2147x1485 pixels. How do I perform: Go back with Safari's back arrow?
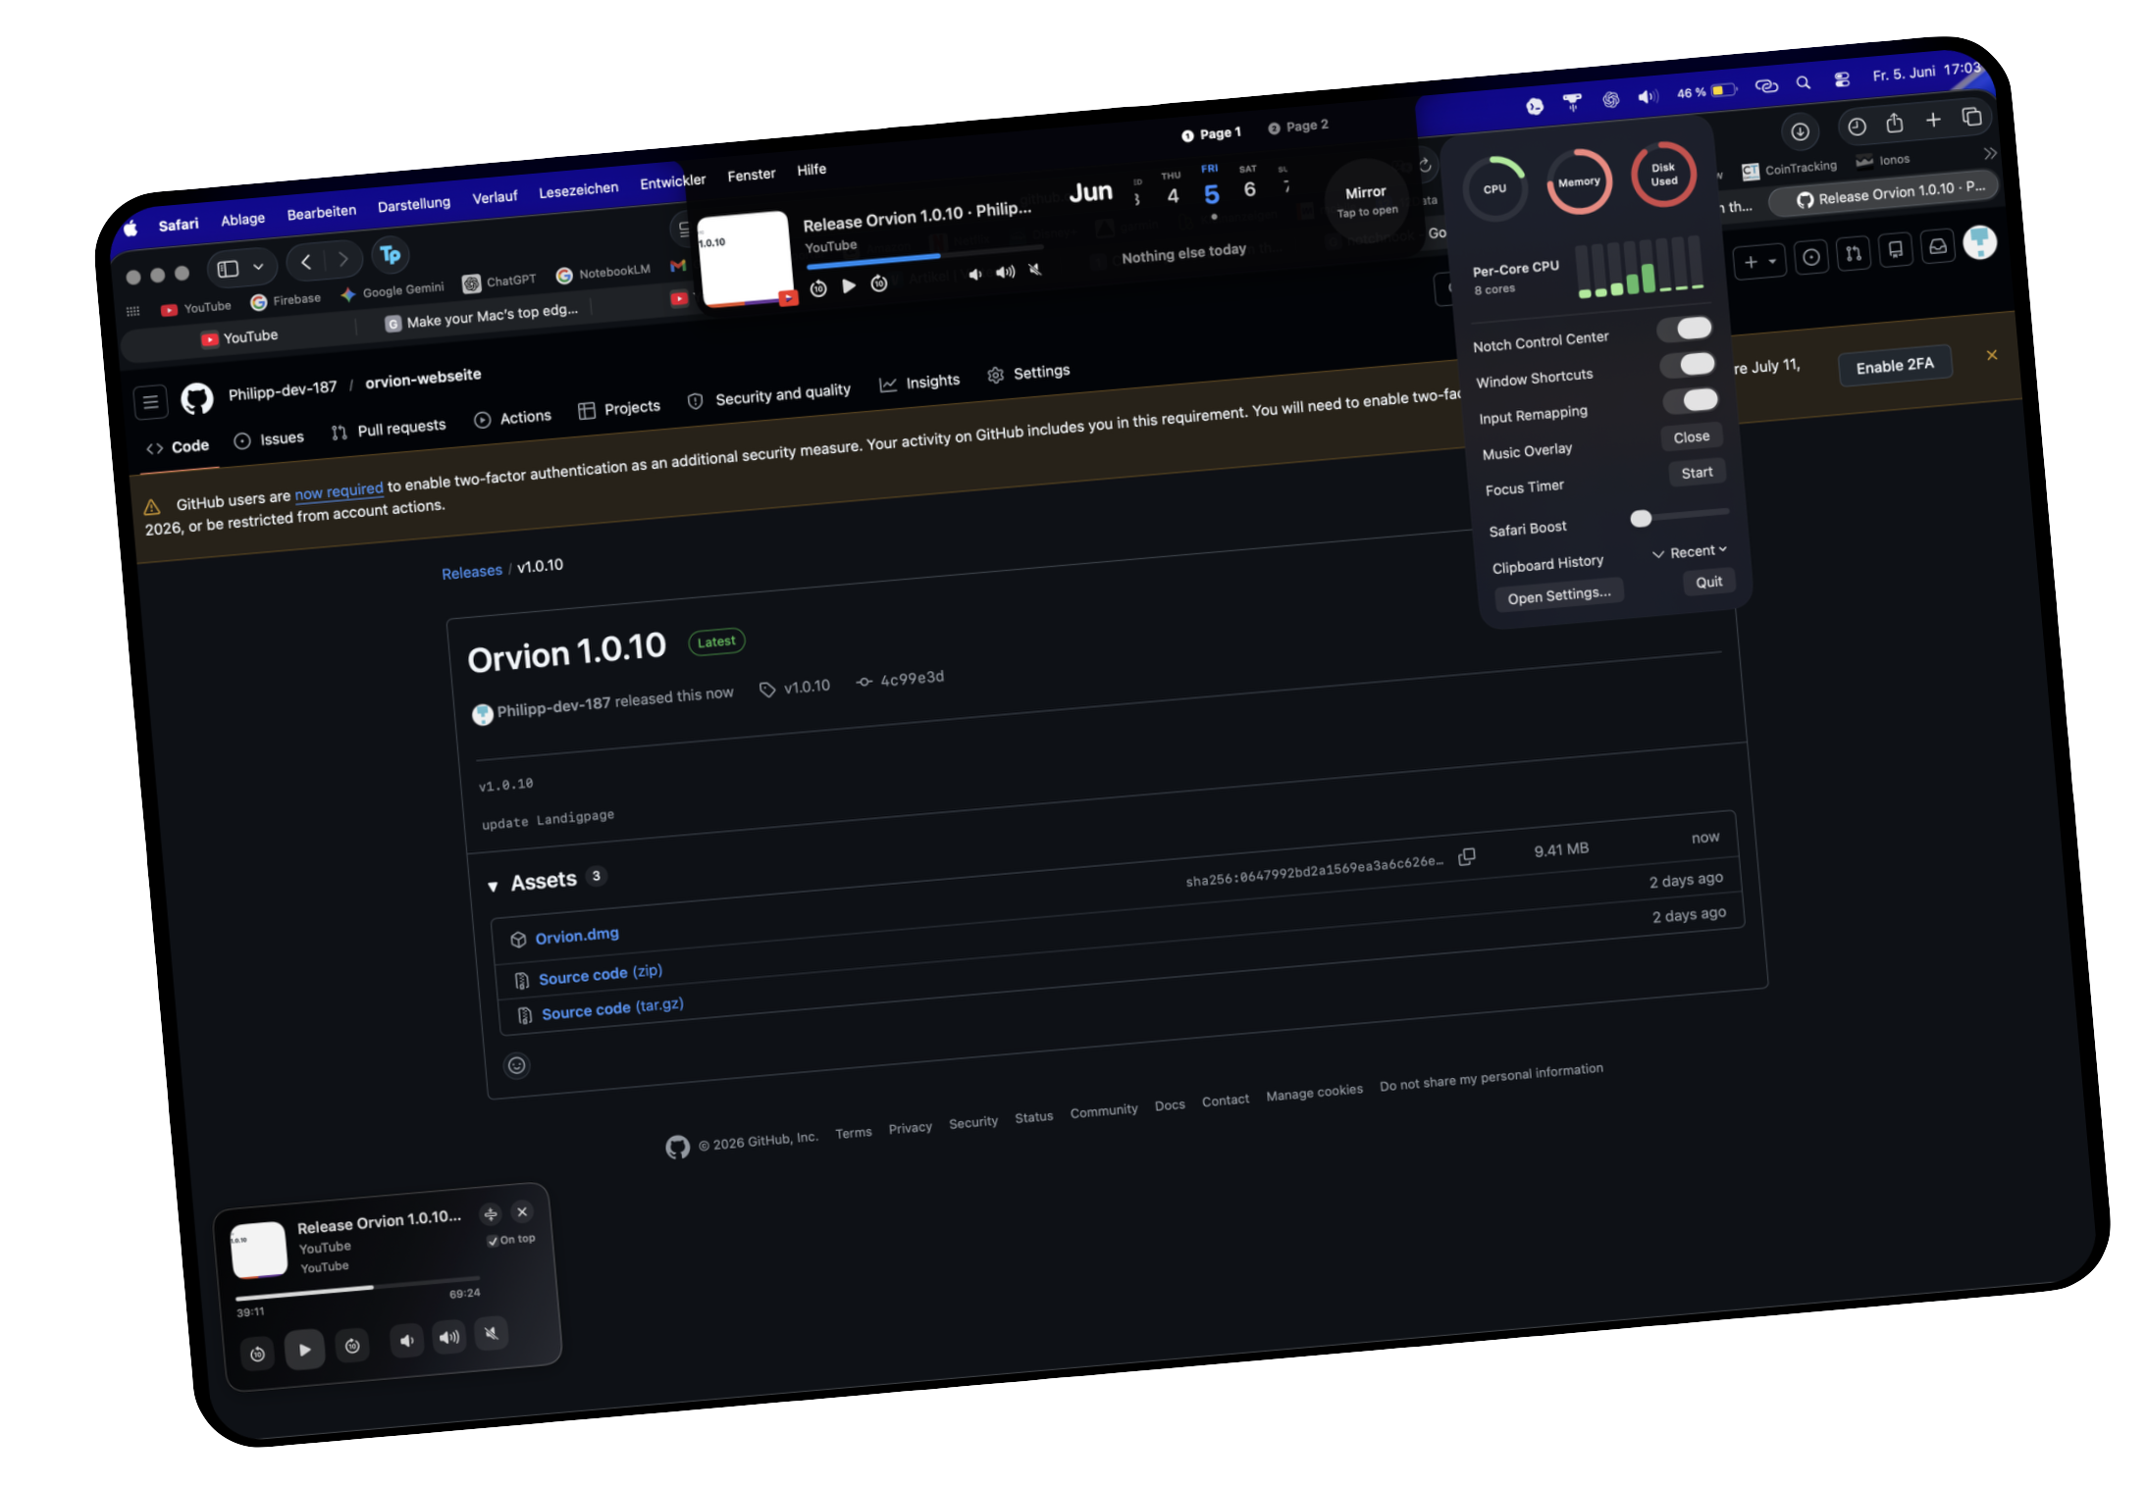click(306, 262)
